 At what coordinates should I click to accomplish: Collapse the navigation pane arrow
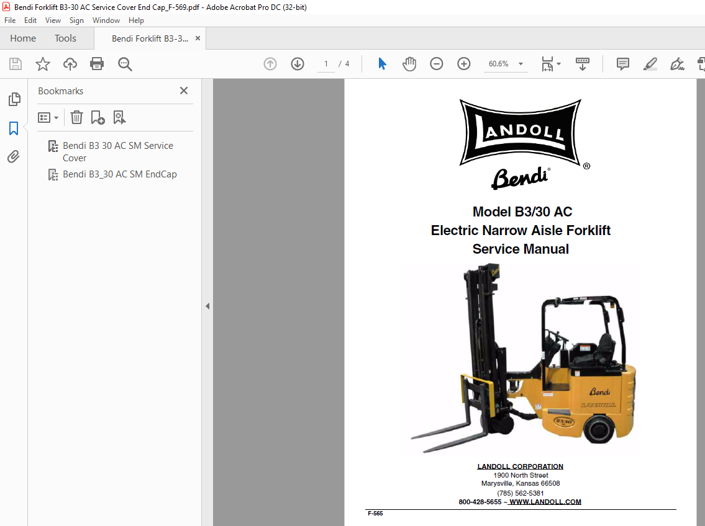(x=207, y=306)
